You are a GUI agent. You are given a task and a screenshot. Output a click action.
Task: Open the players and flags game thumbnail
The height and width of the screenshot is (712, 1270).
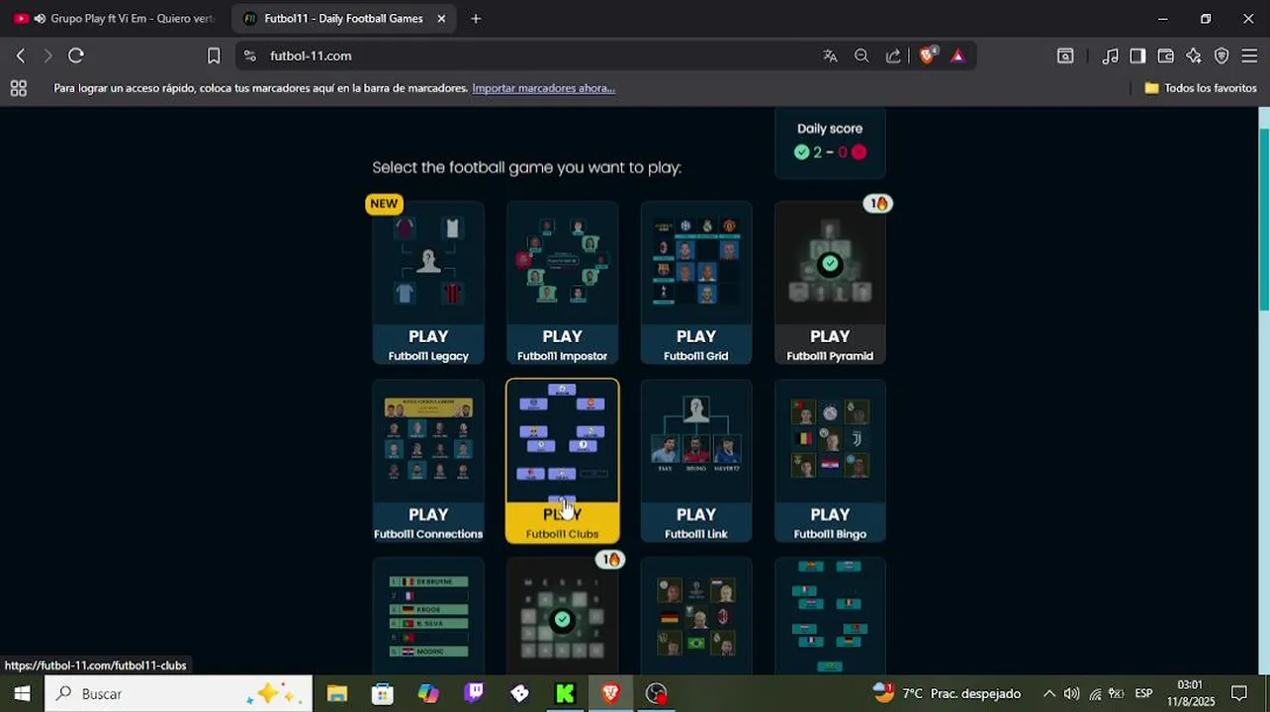coord(696,616)
